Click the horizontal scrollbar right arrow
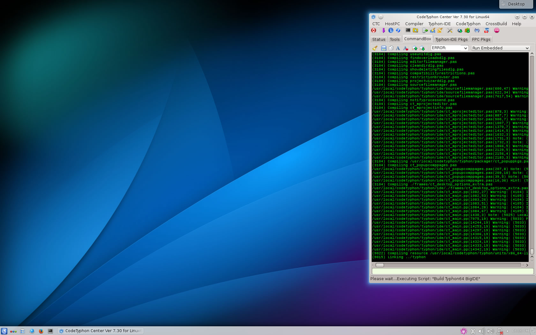 (527, 265)
